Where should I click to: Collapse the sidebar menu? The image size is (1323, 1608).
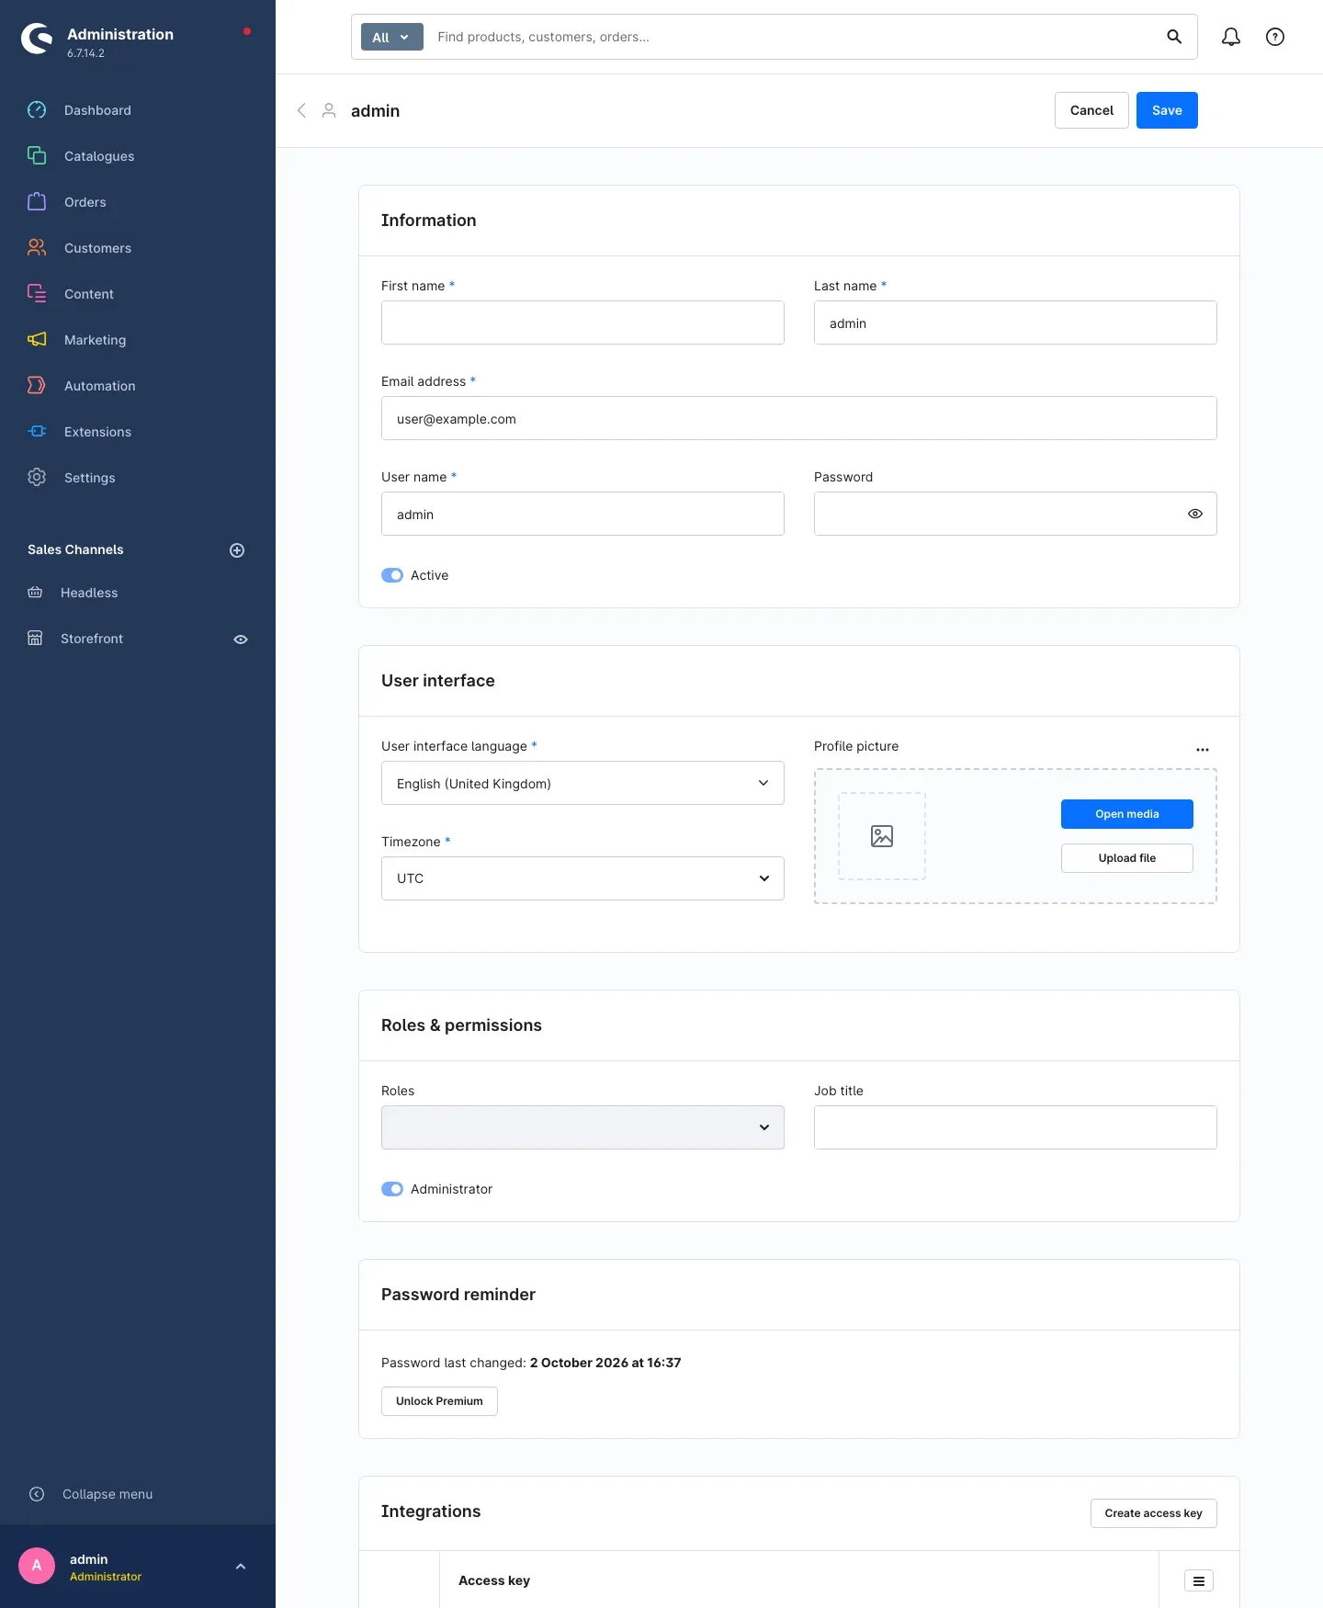click(x=90, y=1494)
